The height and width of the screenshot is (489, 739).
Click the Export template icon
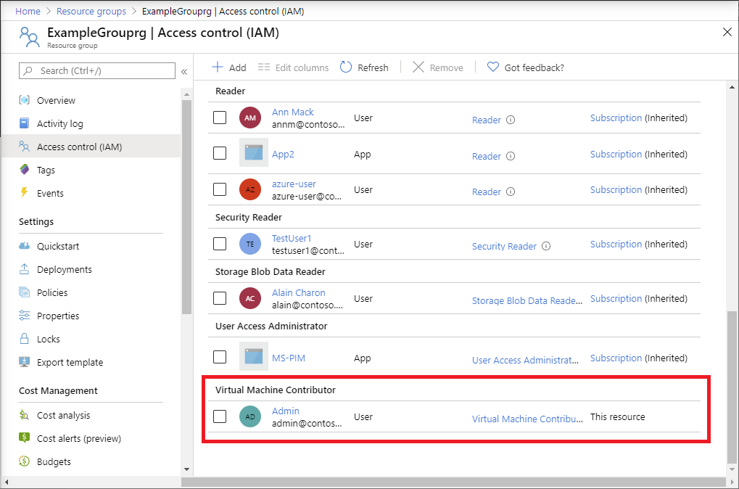(x=25, y=362)
